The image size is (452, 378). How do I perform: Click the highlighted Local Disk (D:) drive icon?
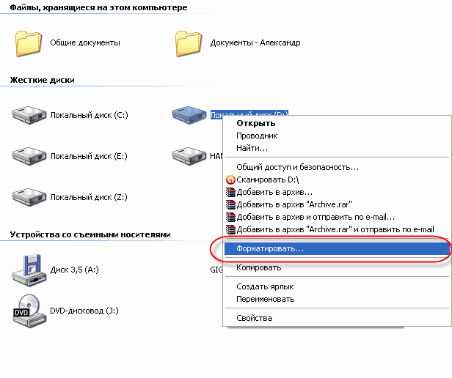pyautogui.click(x=189, y=115)
